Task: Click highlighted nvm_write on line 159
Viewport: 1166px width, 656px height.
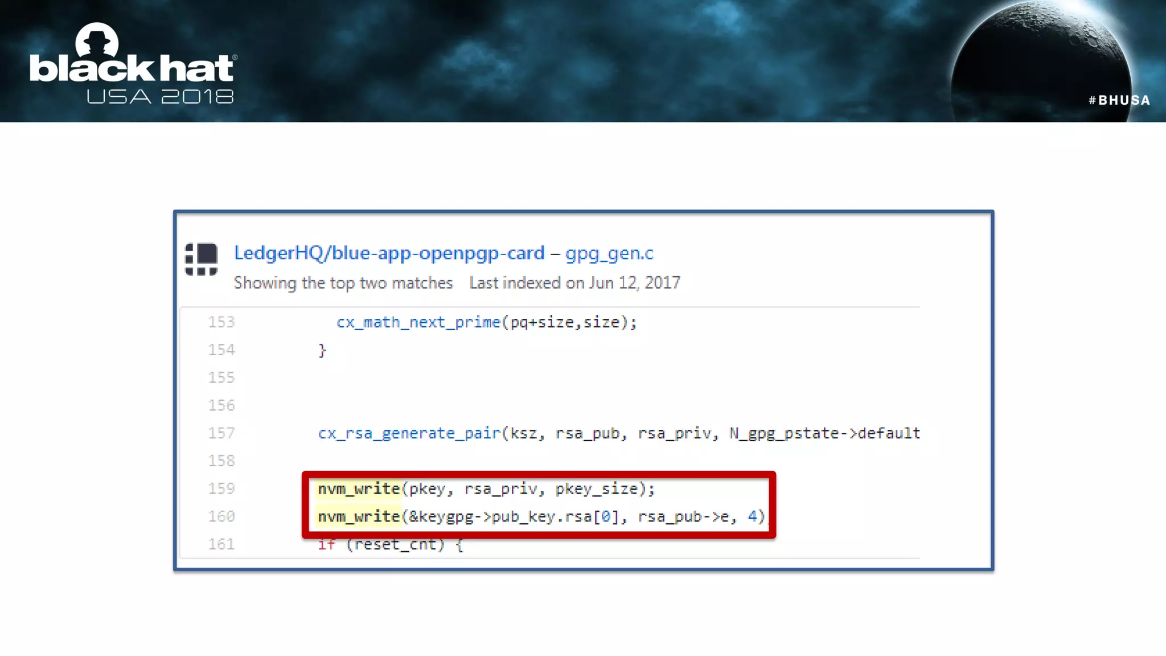Action: tap(359, 489)
